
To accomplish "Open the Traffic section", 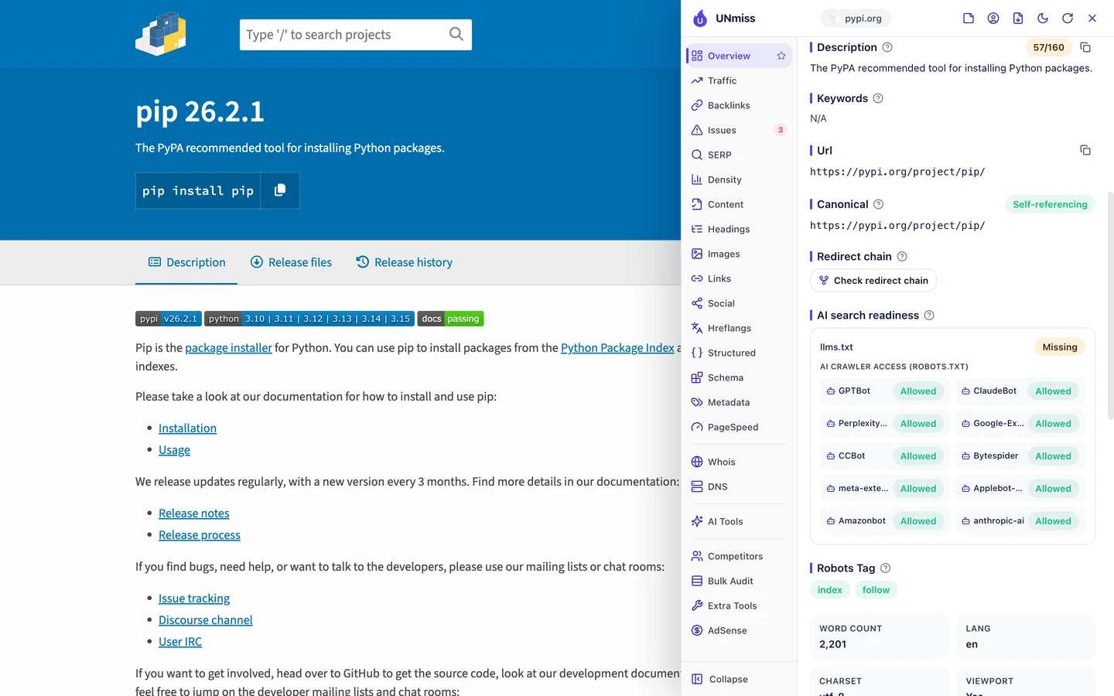I will (x=739, y=80).
